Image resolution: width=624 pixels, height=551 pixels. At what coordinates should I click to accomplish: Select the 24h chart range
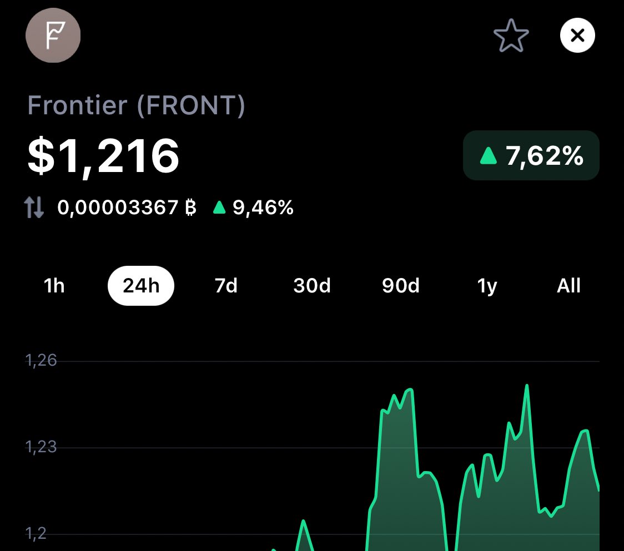coord(141,286)
